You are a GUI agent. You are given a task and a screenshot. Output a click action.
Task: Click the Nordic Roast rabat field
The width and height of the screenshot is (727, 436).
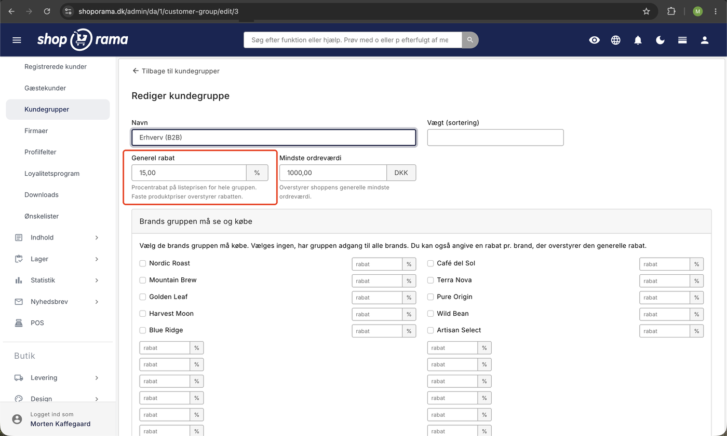[x=377, y=264]
